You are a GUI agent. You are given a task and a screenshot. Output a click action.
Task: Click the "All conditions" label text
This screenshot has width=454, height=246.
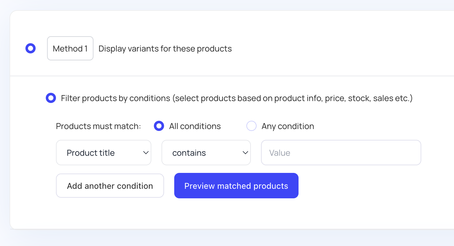pos(195,126)
